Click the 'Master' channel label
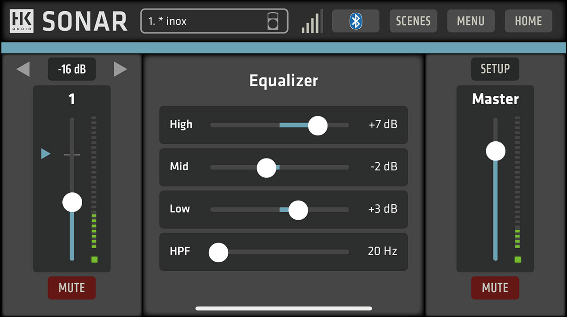567x317 pixels. tap(495, 99)
